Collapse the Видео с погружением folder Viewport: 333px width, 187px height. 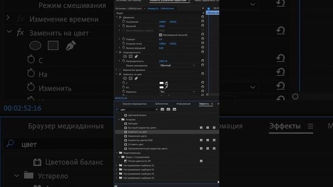pyautogui.click(x=119, y=157)
